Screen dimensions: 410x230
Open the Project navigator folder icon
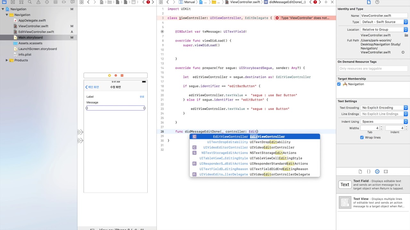(x=4, y=2)
